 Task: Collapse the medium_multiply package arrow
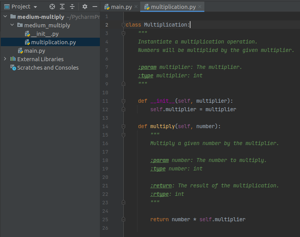12,25
